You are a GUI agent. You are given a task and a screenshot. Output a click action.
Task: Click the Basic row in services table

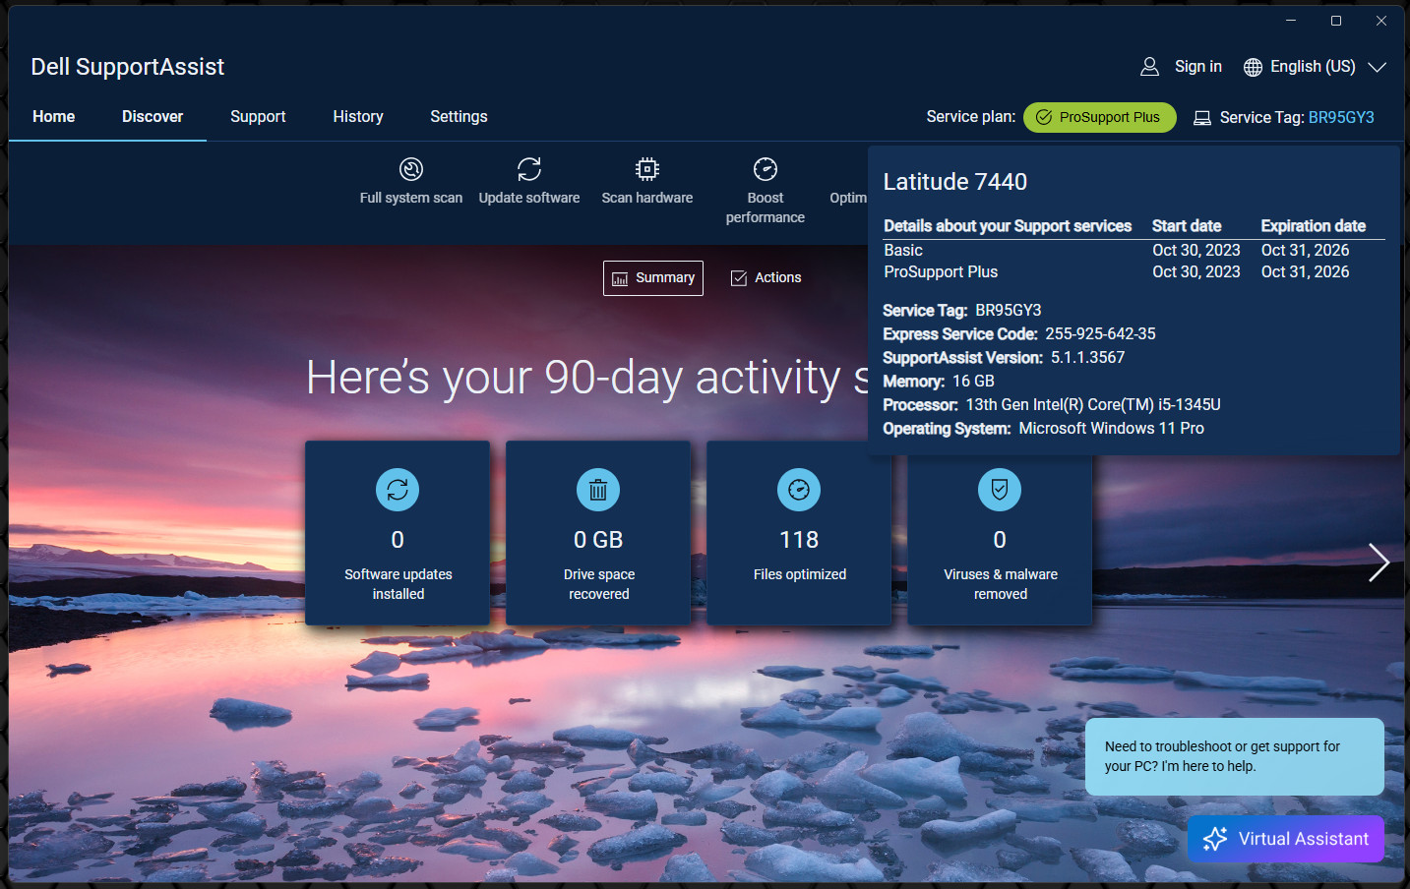click(x=1134, y=251)
